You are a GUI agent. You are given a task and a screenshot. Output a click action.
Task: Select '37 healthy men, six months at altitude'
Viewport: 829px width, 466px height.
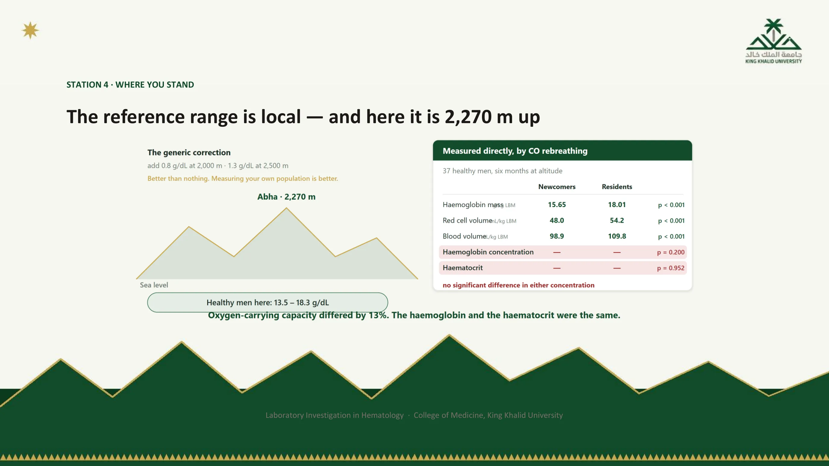(502, 171)
